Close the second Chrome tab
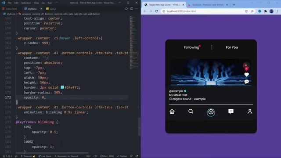281x158 pixels. (227, 5)
